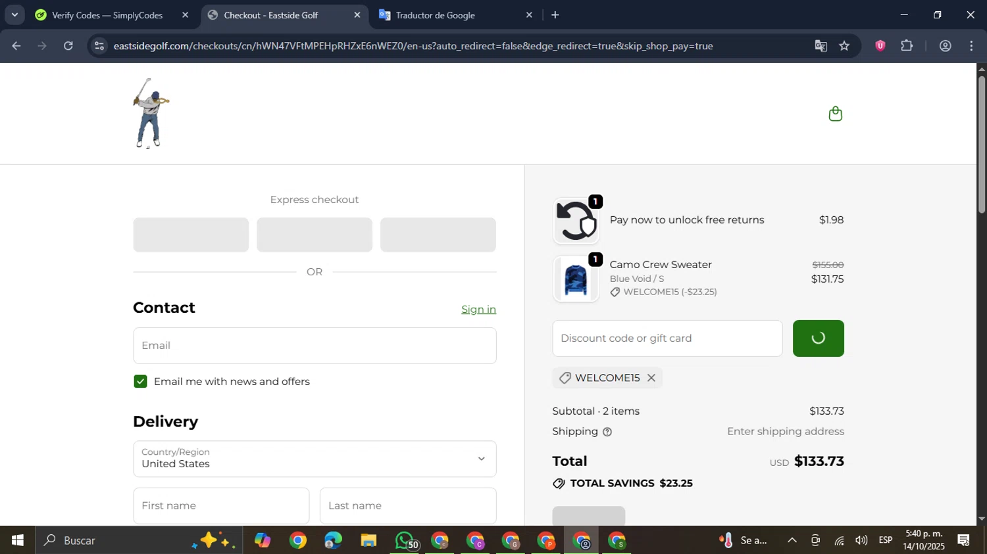
Task: Focus the First name field
Action: 221,506
